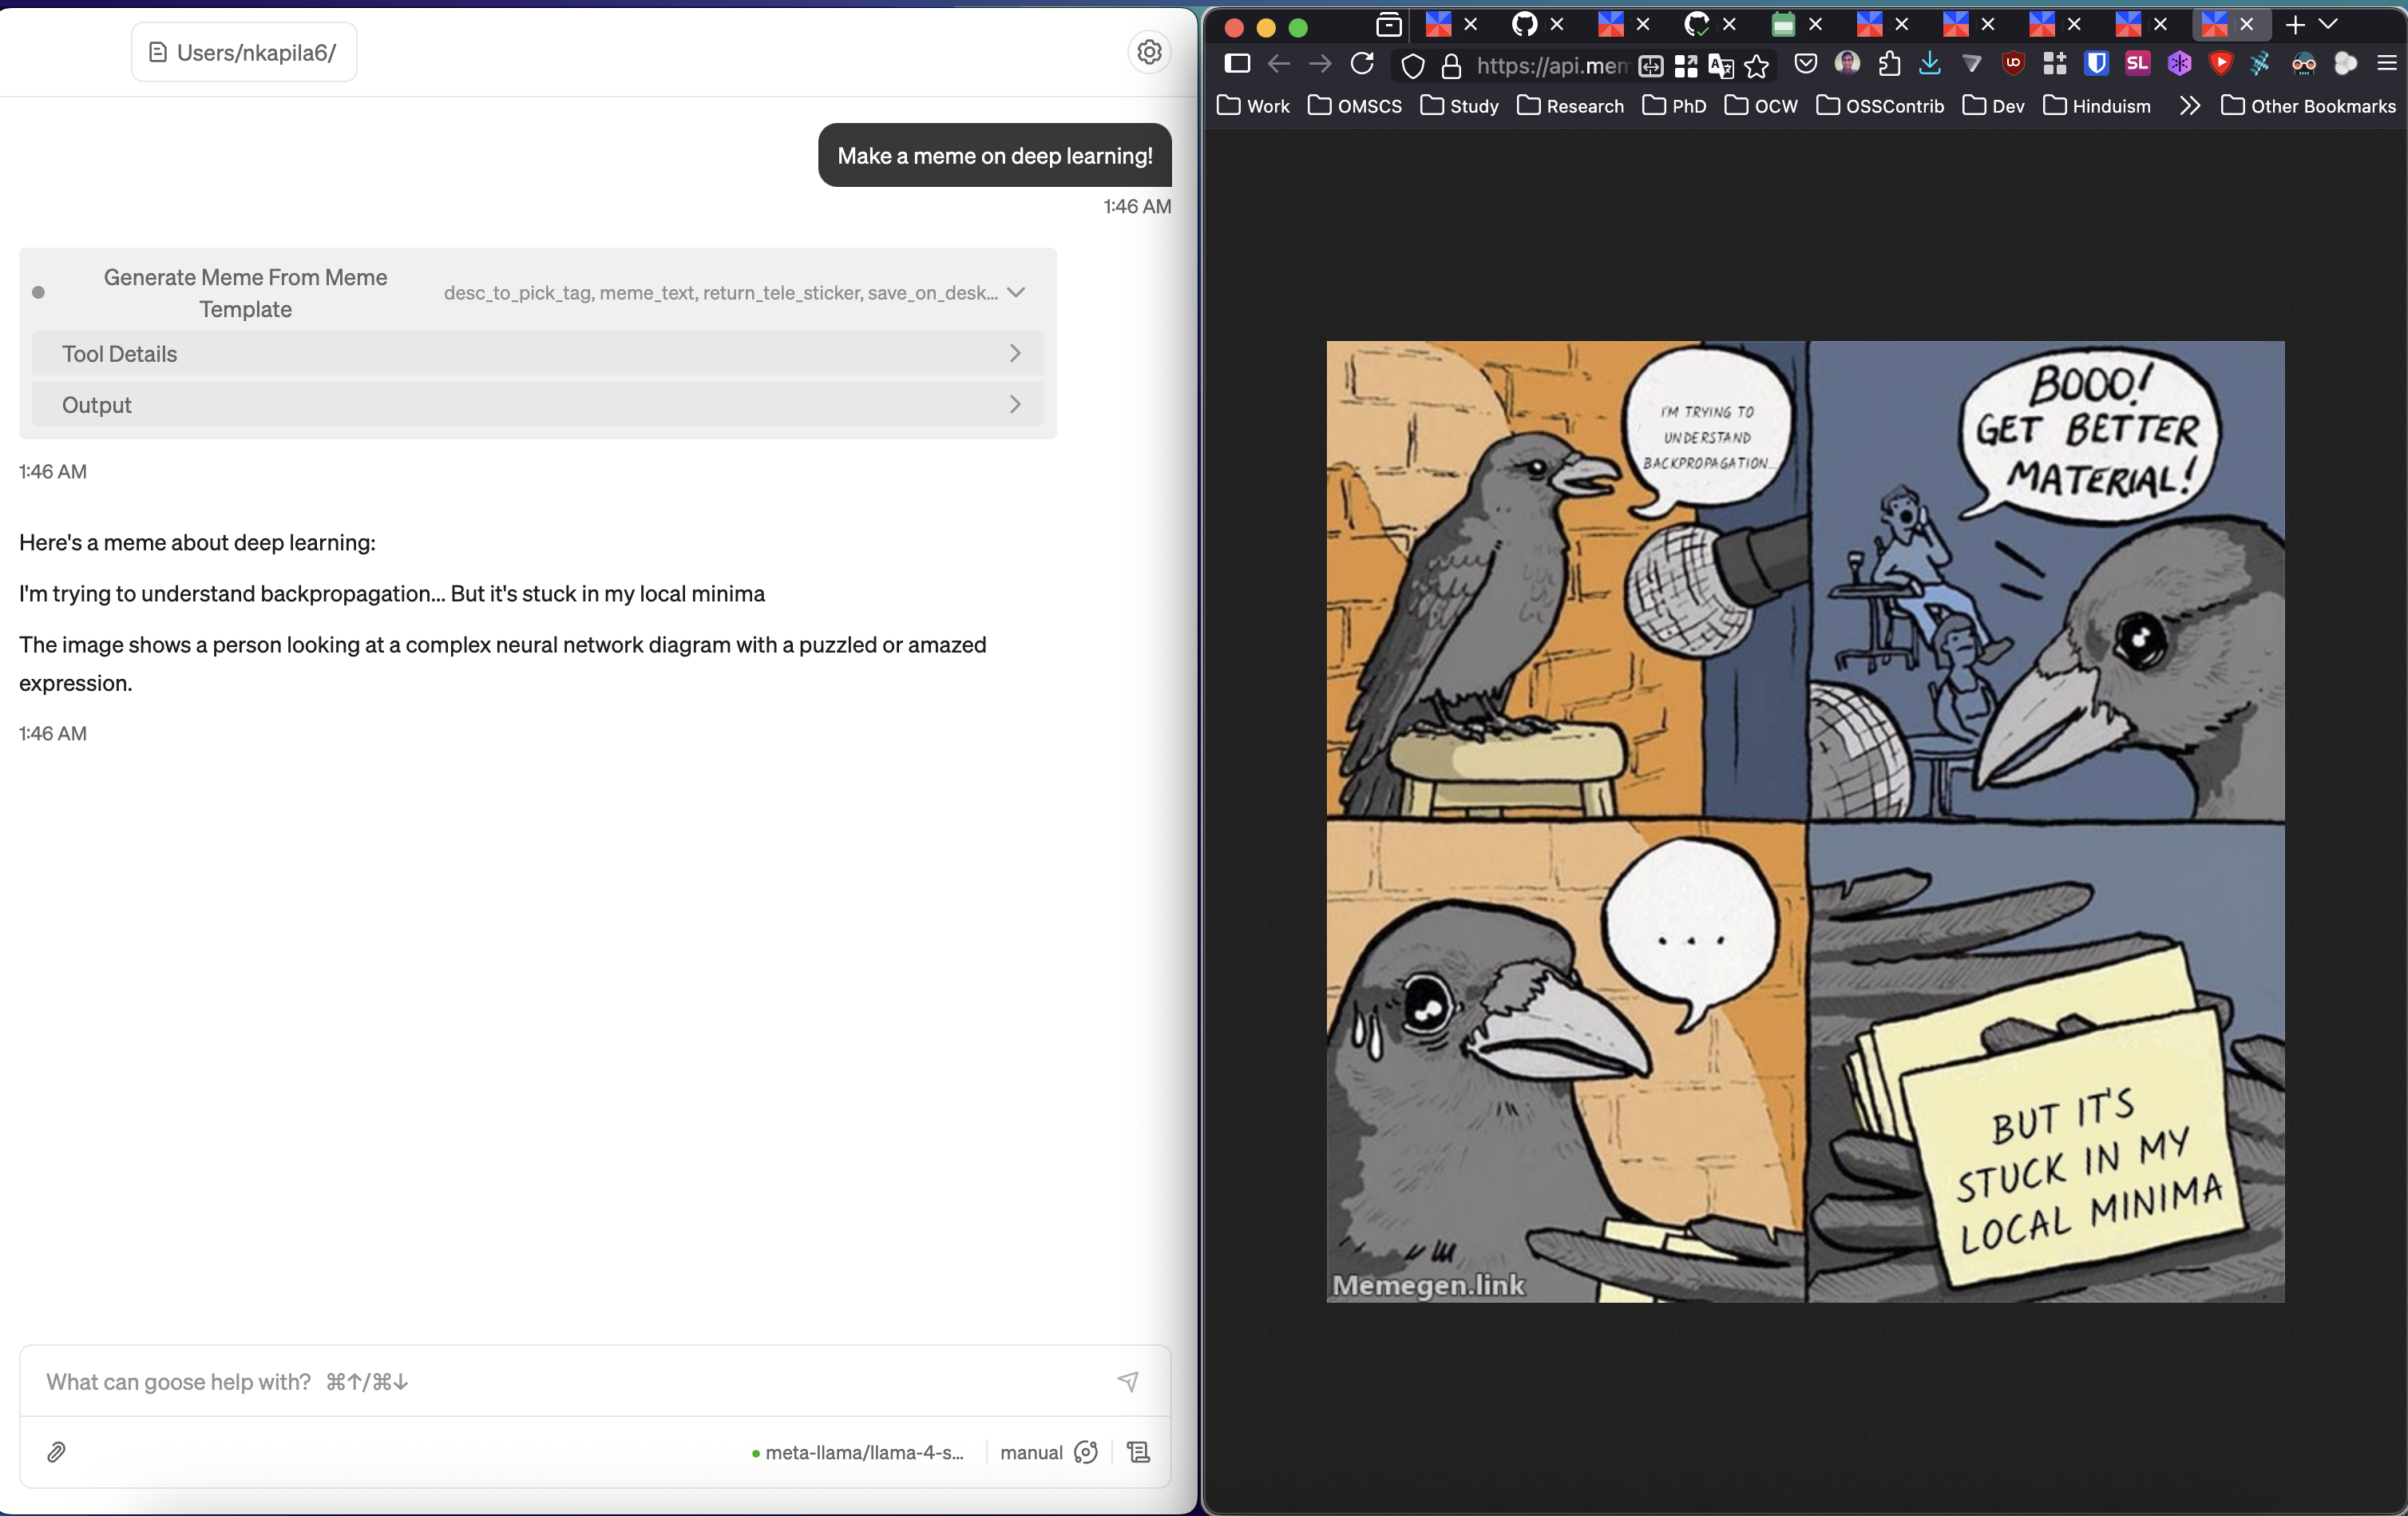Open the downloads arrow icon

[1930, 65]
